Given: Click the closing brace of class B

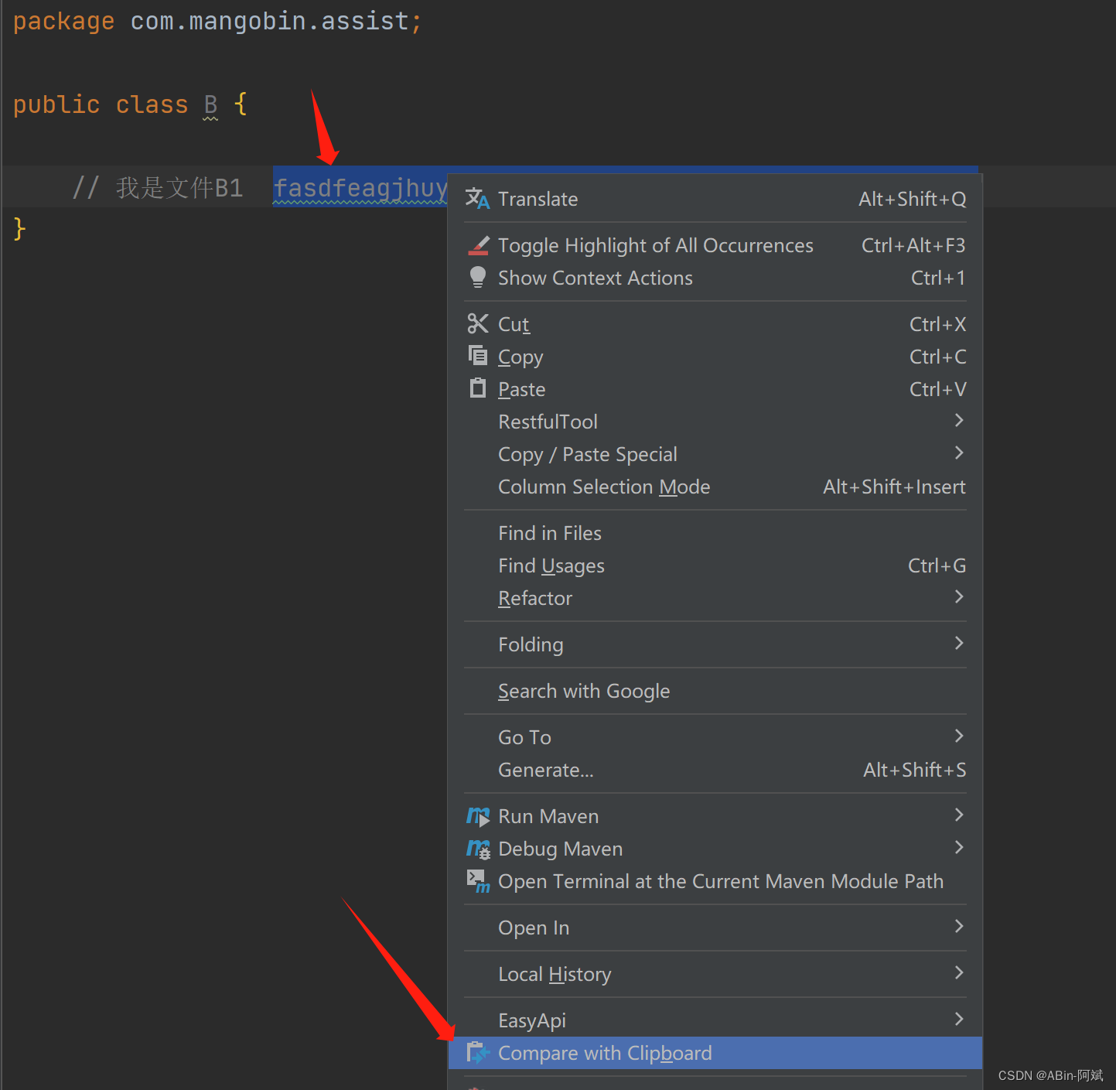Looking at the screenshot, I should [20, 229].
